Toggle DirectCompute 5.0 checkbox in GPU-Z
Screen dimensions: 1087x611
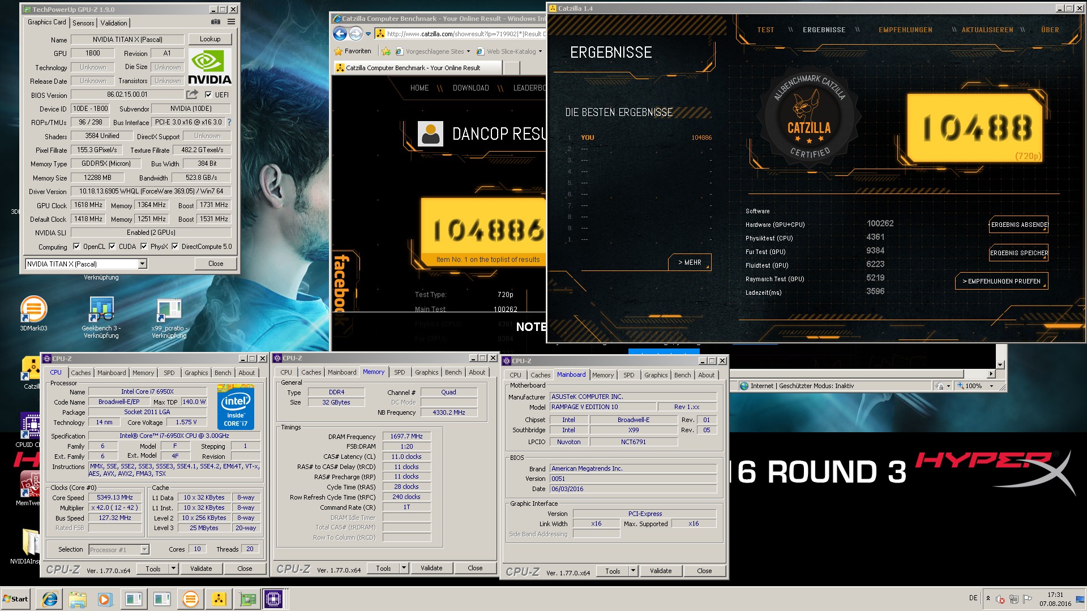(x=175, y=246)
